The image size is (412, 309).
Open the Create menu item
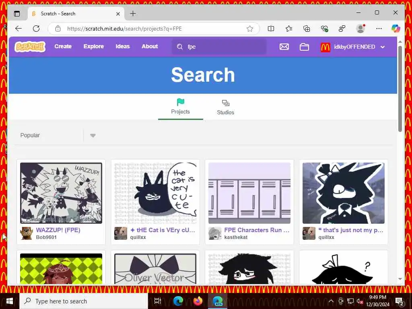coord(63,47)
